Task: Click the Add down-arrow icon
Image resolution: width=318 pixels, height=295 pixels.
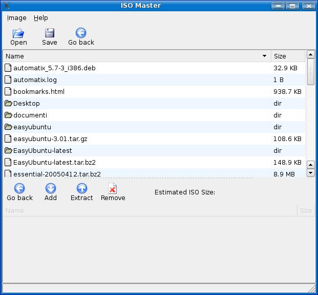Action: 51,188
